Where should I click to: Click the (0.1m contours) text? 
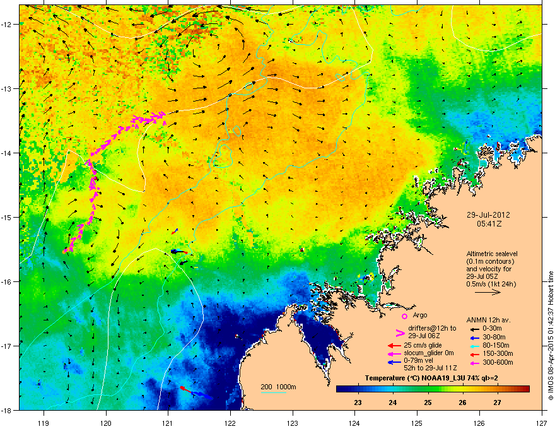pos(490,262)
